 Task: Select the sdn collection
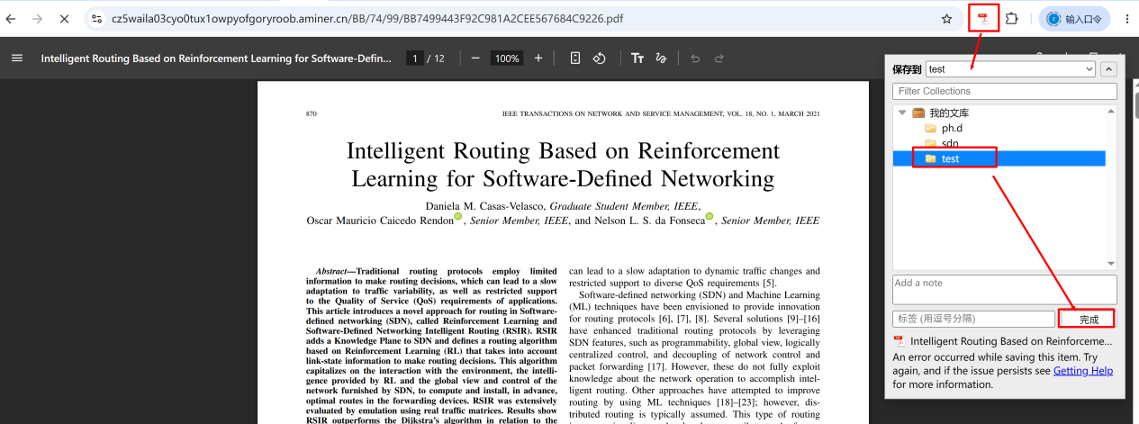[950, 143]
